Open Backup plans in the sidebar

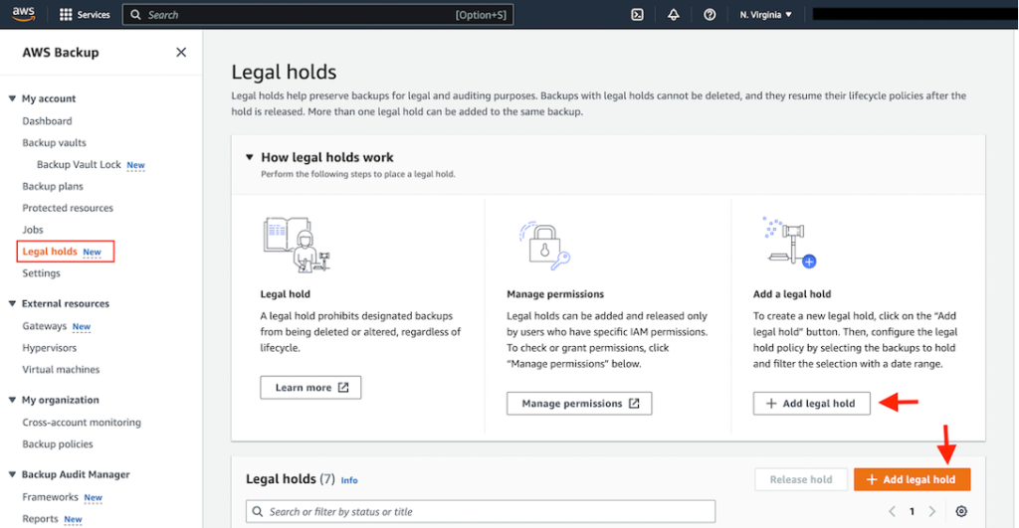pyautogui.click(x=53, y=186)
